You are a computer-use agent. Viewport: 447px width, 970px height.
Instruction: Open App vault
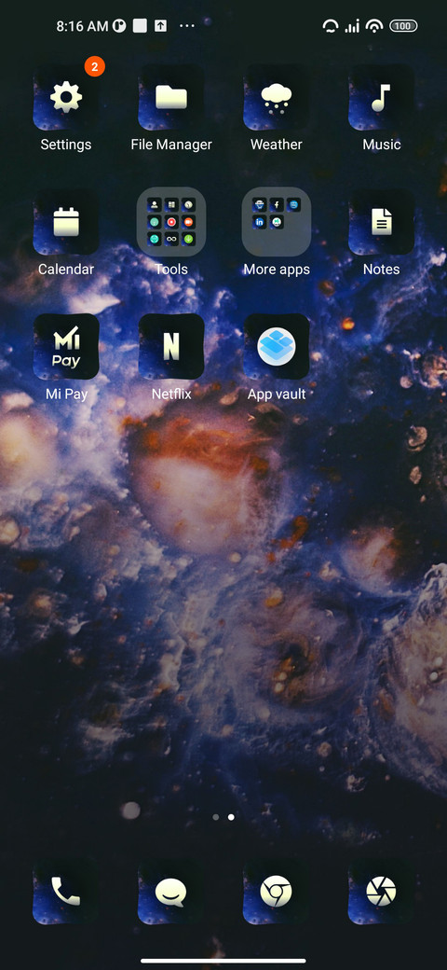pyautogui.click(x=276, y=346)
